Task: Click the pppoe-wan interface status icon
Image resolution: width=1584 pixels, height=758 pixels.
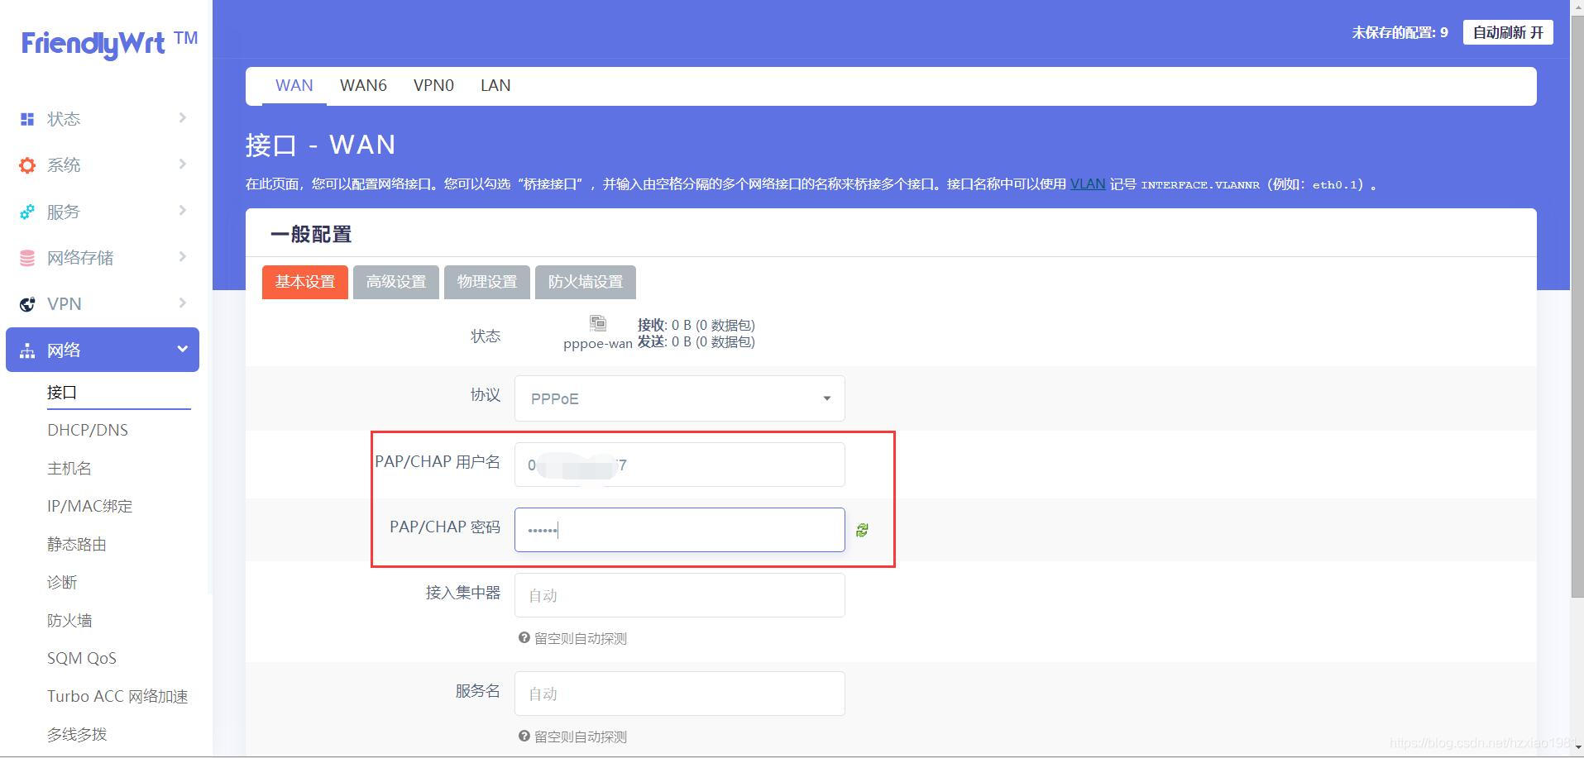Action: pos(597,323)
